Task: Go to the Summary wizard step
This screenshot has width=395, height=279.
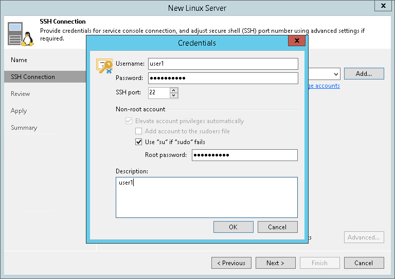Action: coord(24,128)
